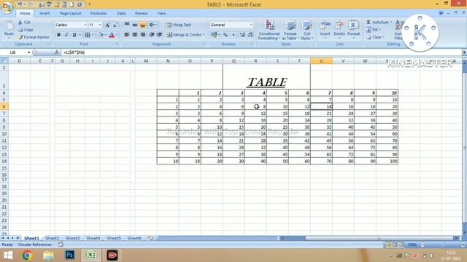The image size is (467, 262).
Task: Open the Font name dropdown Calibri
Action: (71, 25)
